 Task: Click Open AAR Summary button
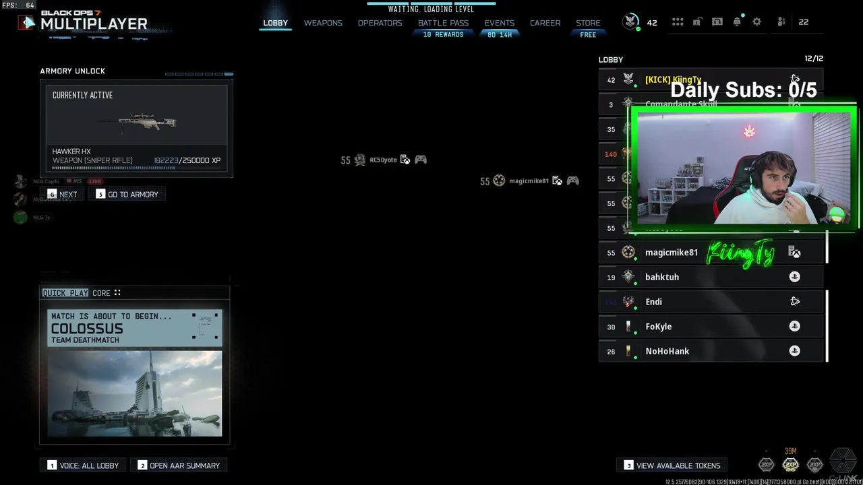tap(179, 465)
